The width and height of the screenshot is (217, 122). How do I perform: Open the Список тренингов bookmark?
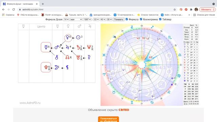(148, 15)
